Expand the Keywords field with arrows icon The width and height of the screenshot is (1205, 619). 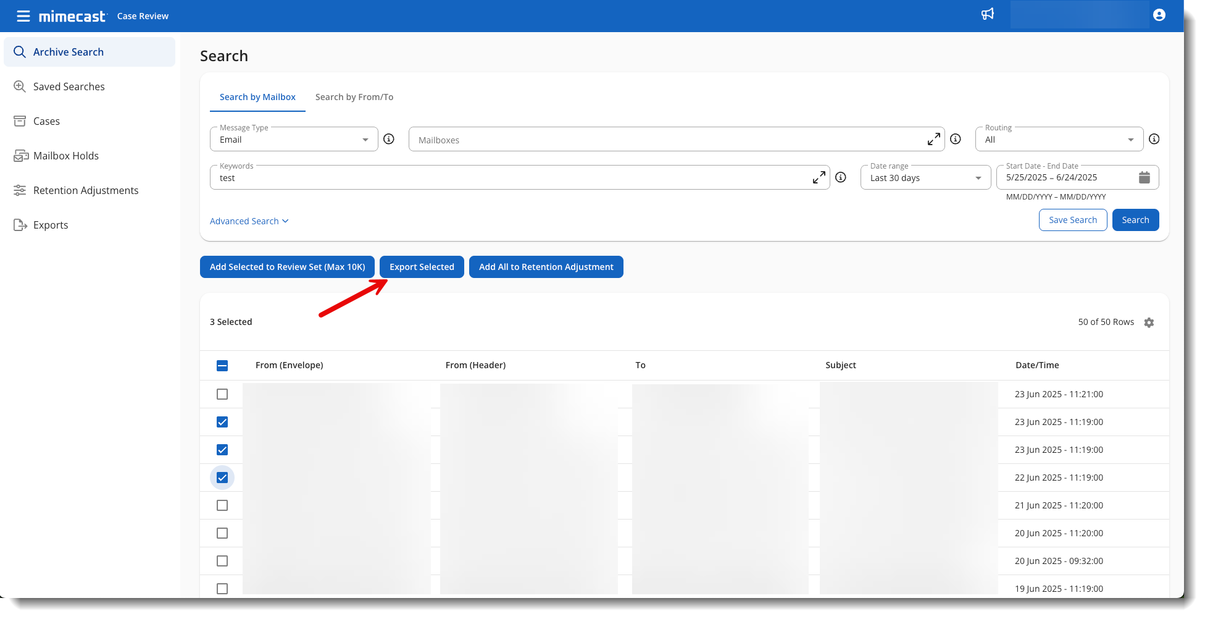coord(819,178)
